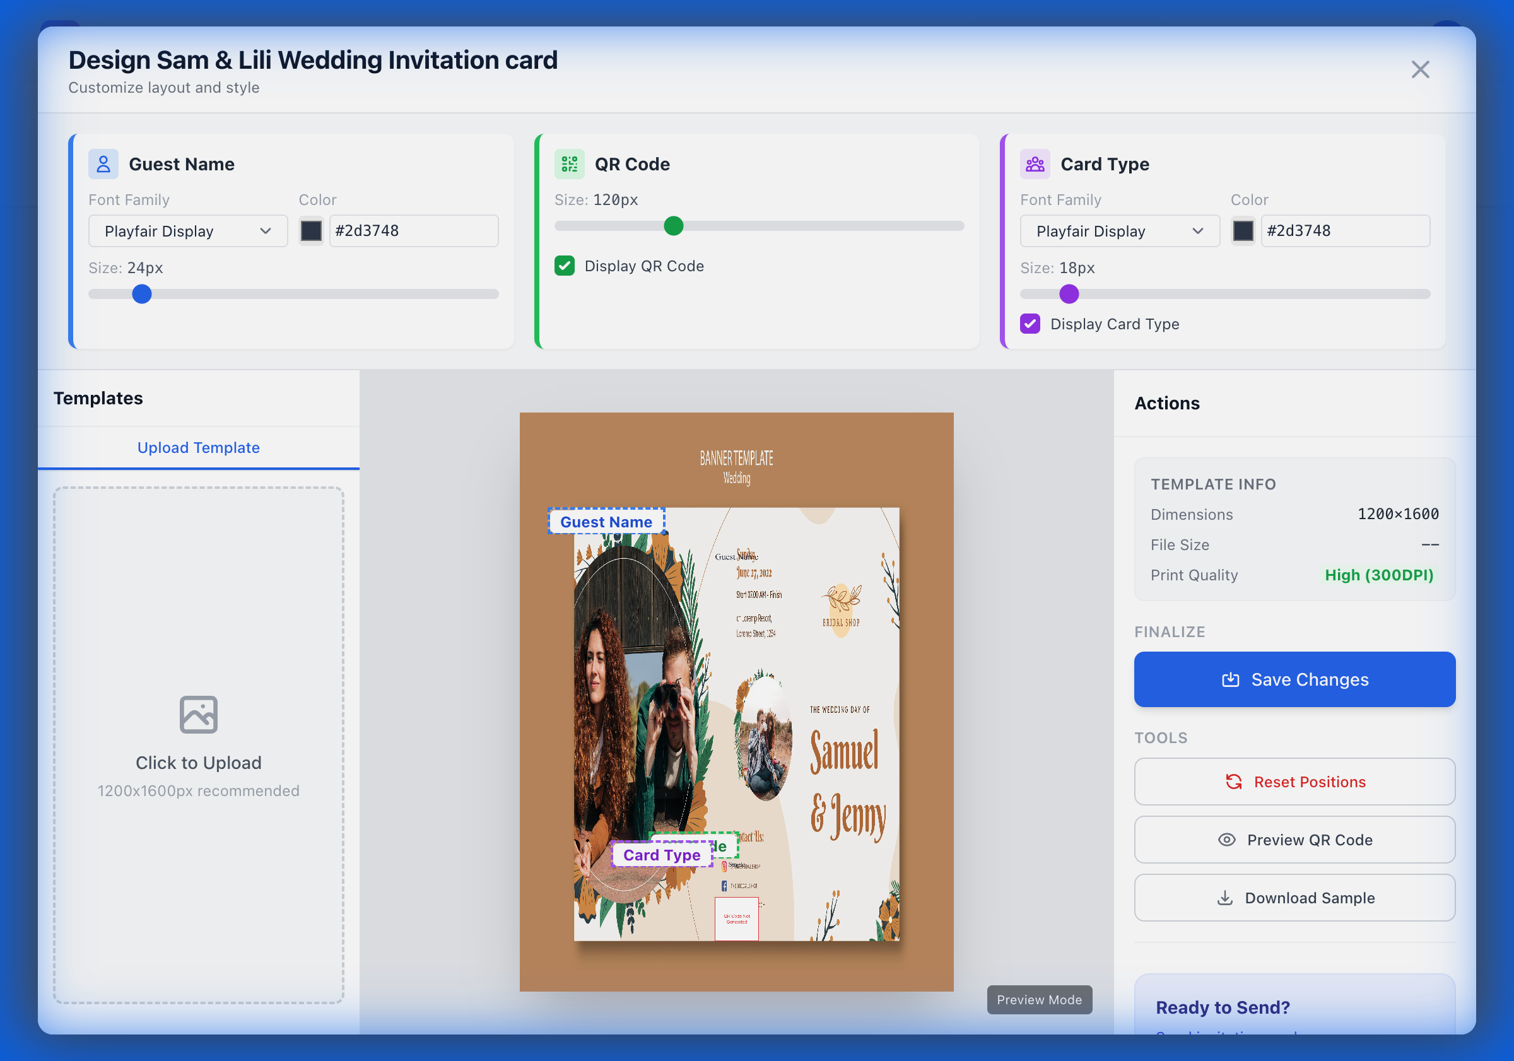The height and width of the screenshot is (1061, 1514).
Task: Click the image placeholder icon in upload area
Action: [198, 713]
